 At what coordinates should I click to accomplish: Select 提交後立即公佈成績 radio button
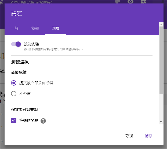click(x=14, y=83)
